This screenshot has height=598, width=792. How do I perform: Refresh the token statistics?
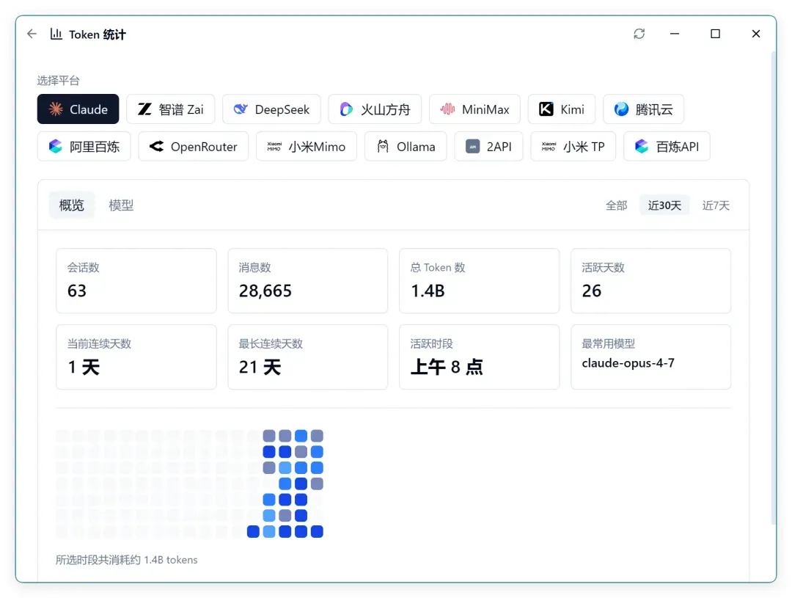coord(639,34)
